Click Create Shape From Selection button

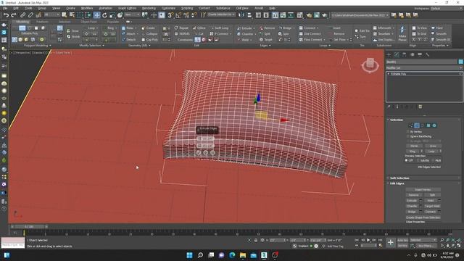[x=423, y=217]
